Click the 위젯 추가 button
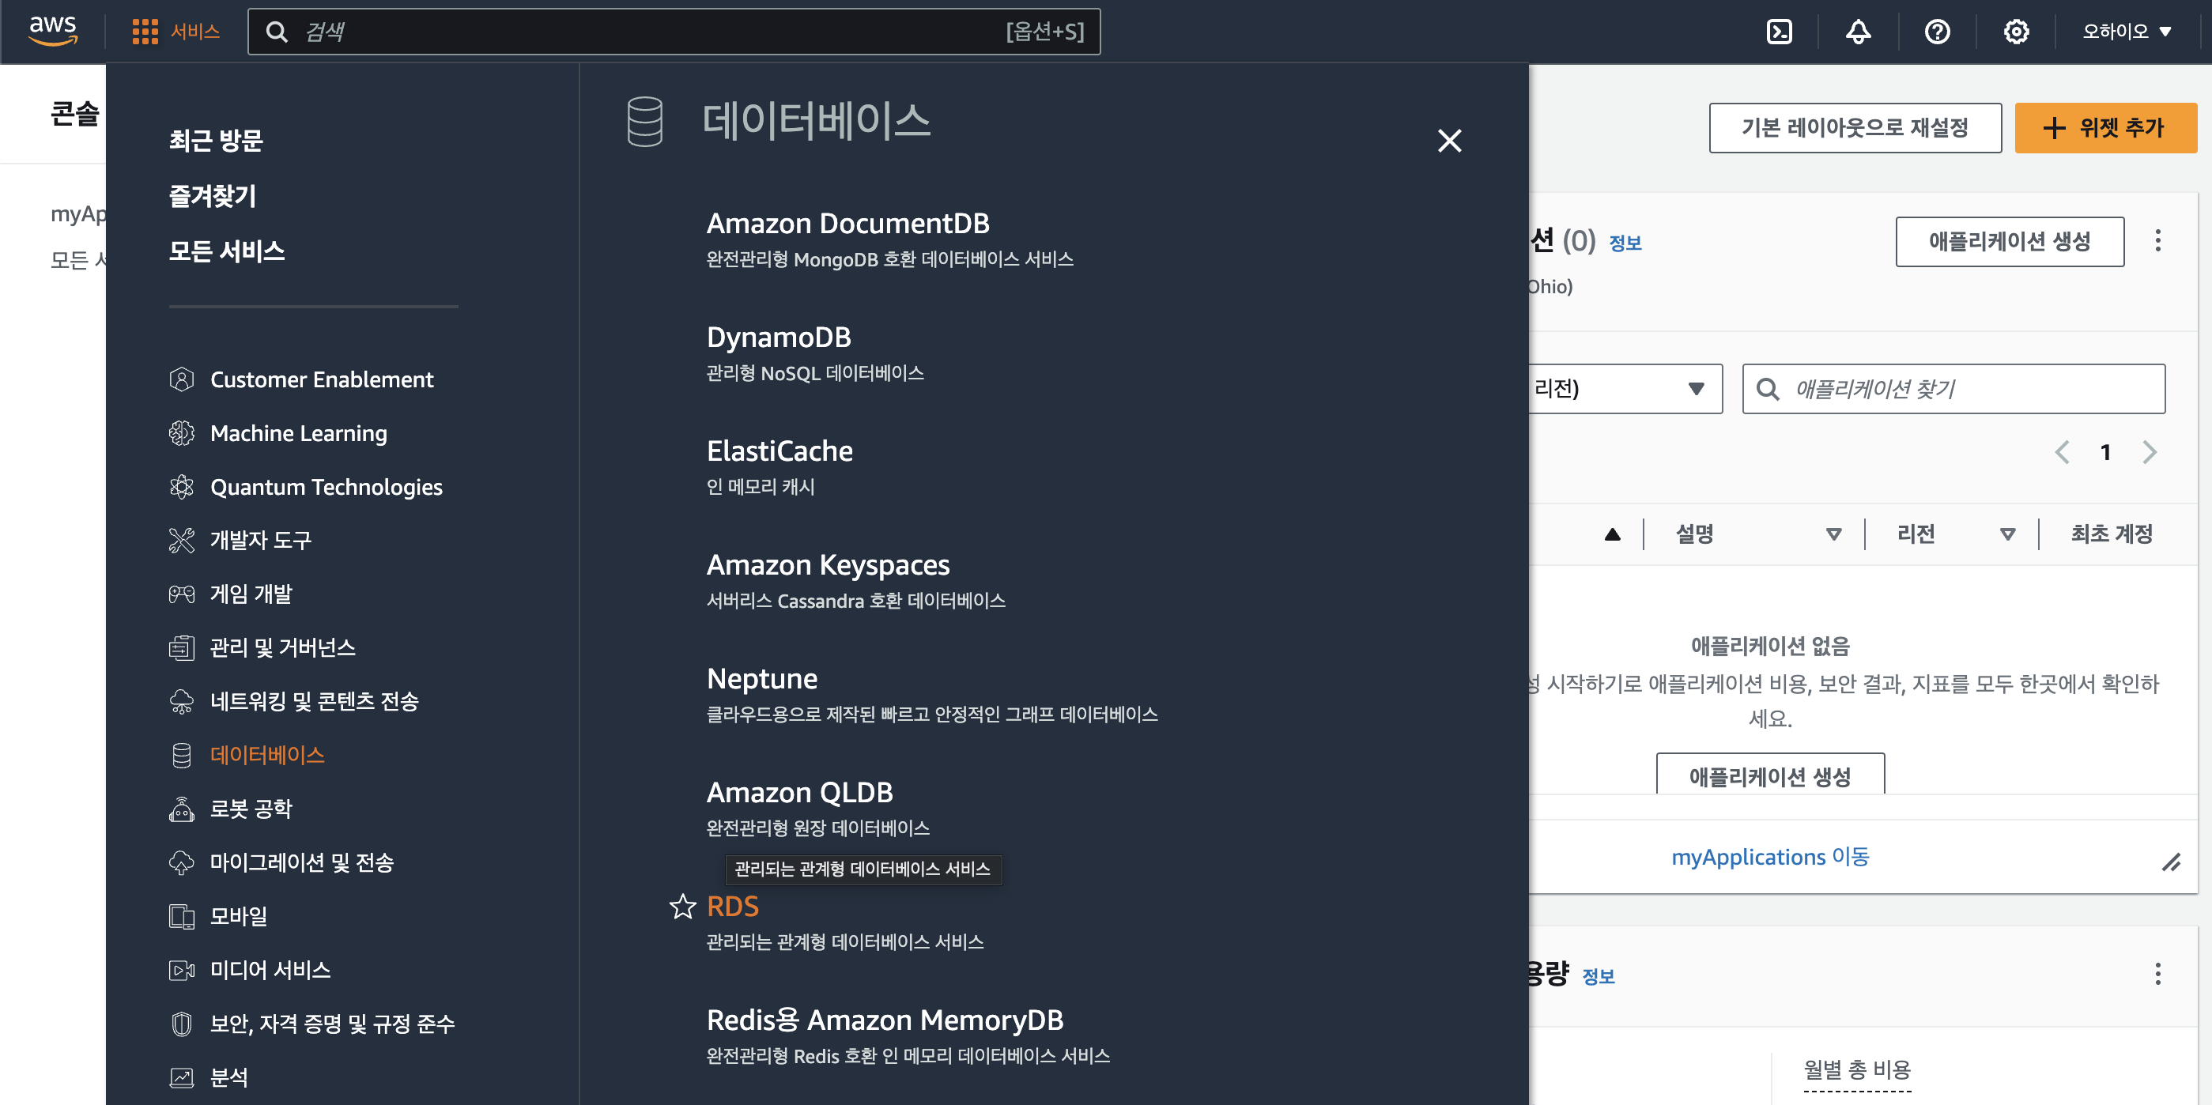Image resolution: width=2212 pixels, height=1105 pixels. [2104, 128]
